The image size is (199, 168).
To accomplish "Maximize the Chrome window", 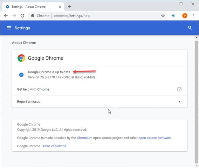I will pos(181,4).
